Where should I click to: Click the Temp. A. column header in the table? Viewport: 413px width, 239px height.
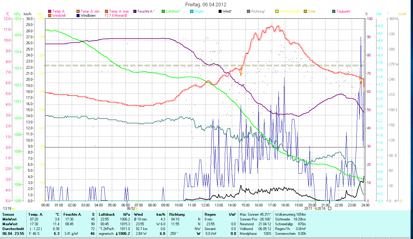[x=36, y=215]
